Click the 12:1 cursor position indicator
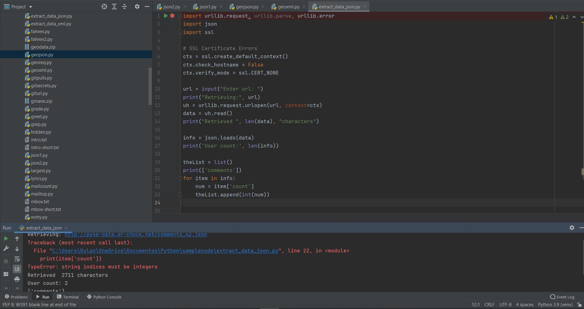This screenshot has height=309, width=584. point(476,305)
